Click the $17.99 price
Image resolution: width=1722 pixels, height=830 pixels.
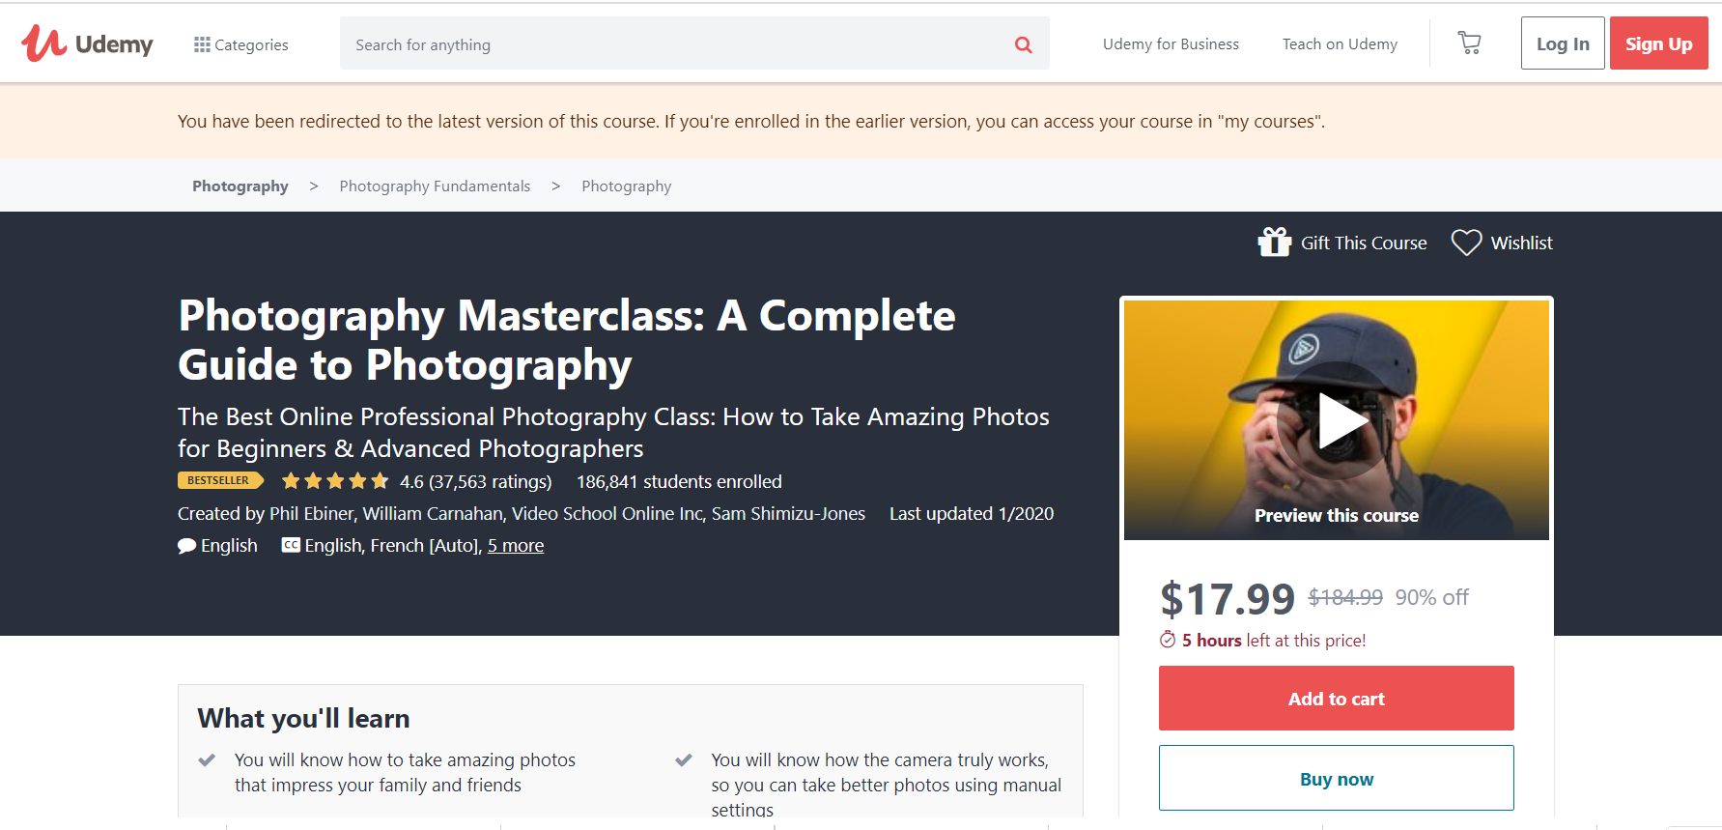coord(1228,599)
